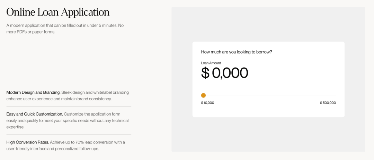Screen dimensions: 374x160
Task: Click the word 'expertise' in Customization description
Action: coord(15,127)
